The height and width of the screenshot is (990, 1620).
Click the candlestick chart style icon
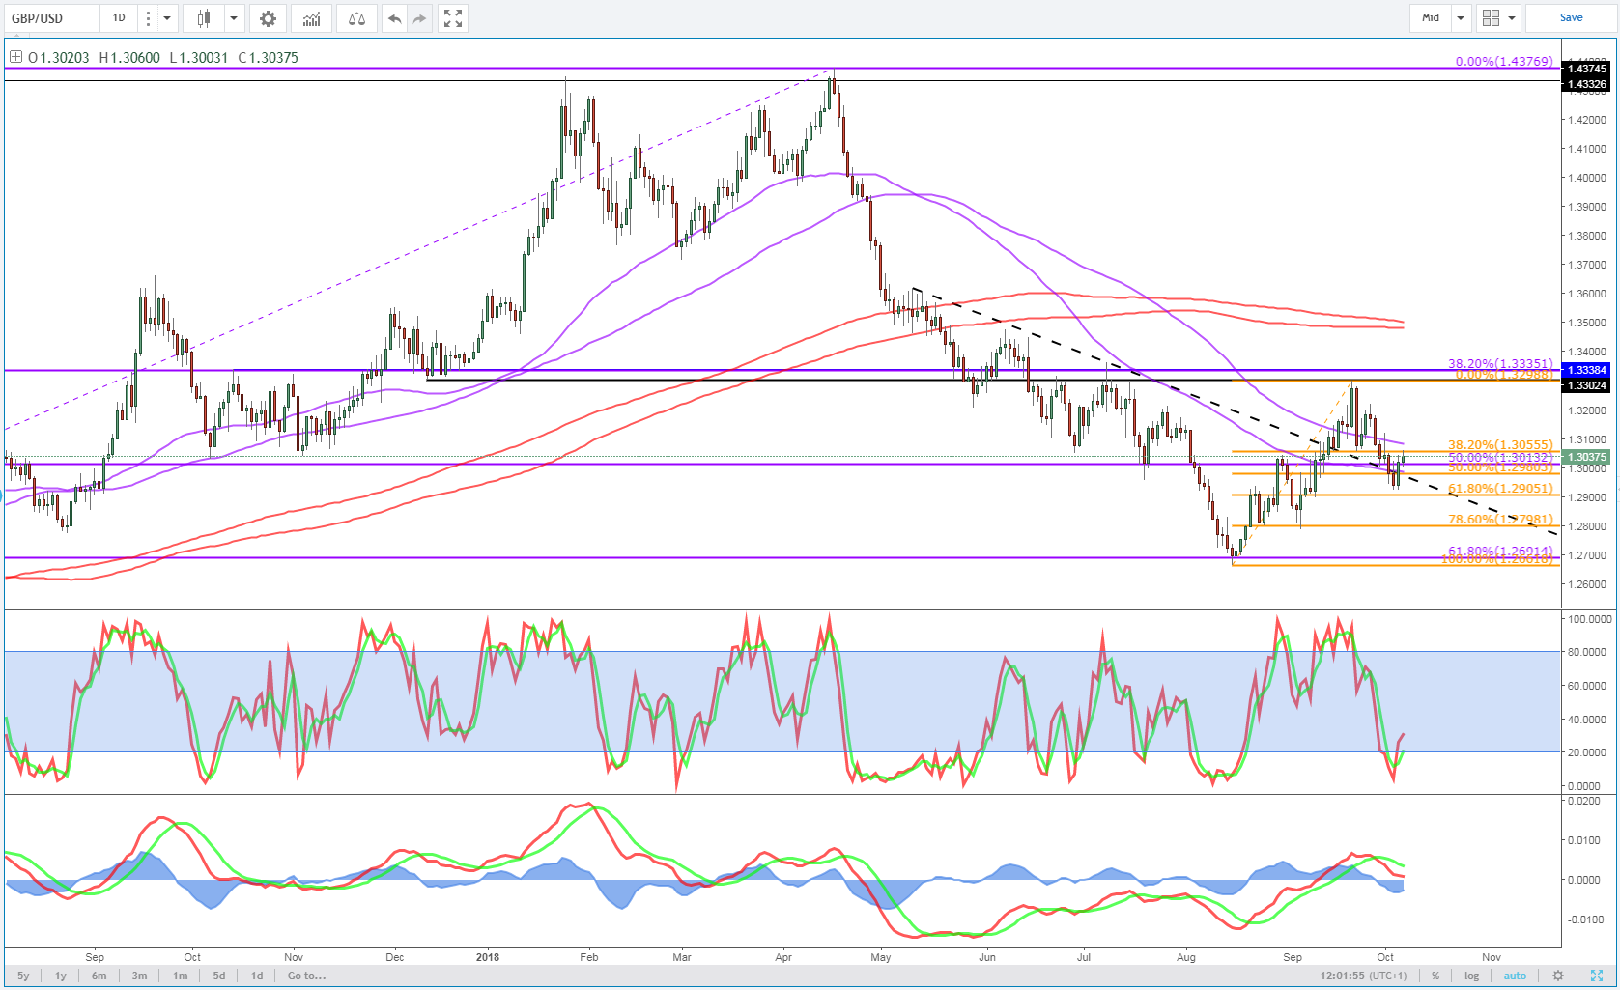pyautogui.click(x=204, y=17)
